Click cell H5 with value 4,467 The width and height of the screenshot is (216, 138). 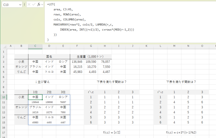(105, 72)
